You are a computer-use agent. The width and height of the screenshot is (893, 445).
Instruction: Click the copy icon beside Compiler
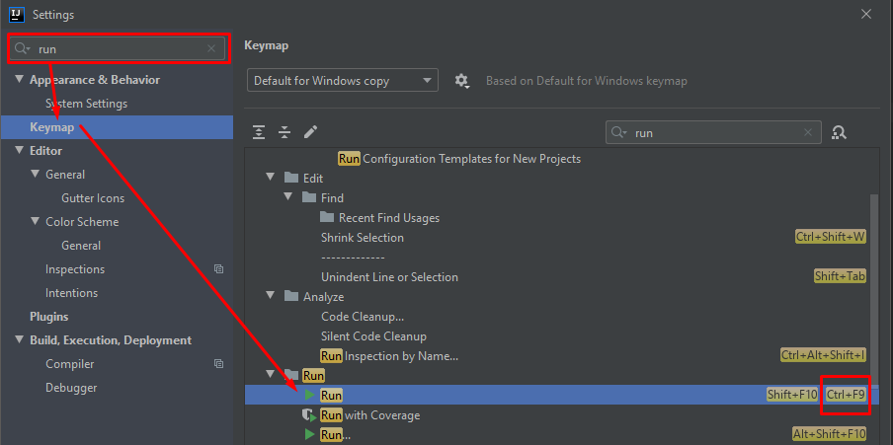(x=219, y=364)
